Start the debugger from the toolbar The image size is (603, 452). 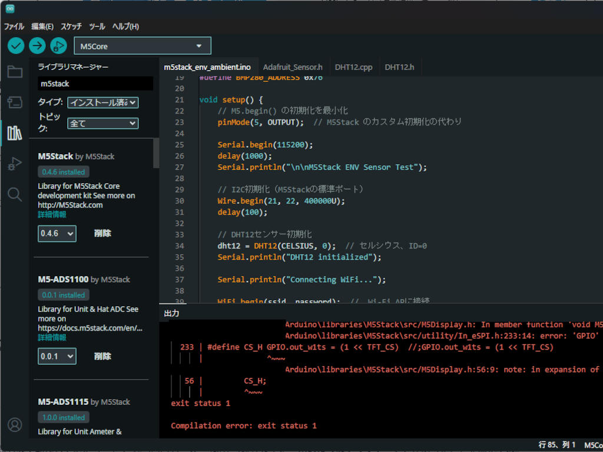[58, 45]
